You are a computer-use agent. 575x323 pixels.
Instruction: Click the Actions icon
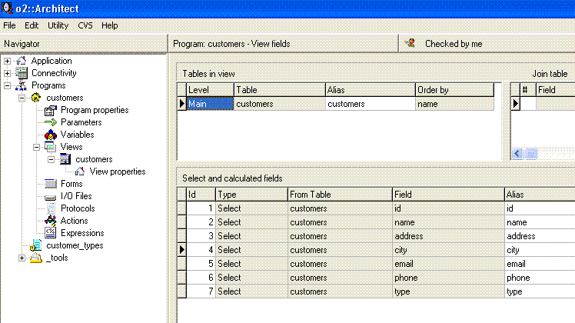pos(51,221)
